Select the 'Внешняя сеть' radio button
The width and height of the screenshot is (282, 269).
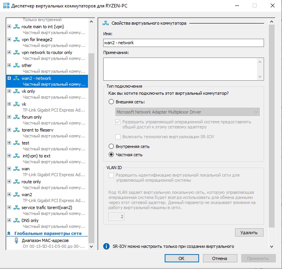pyautogui.click(x=111, y=102)
